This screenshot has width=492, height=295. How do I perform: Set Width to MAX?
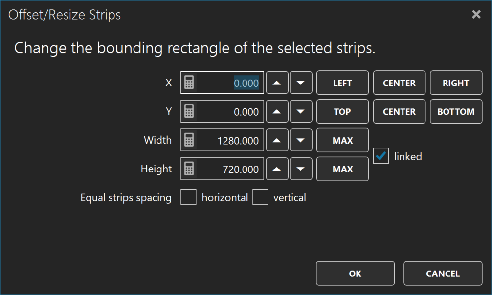(342, 140)
